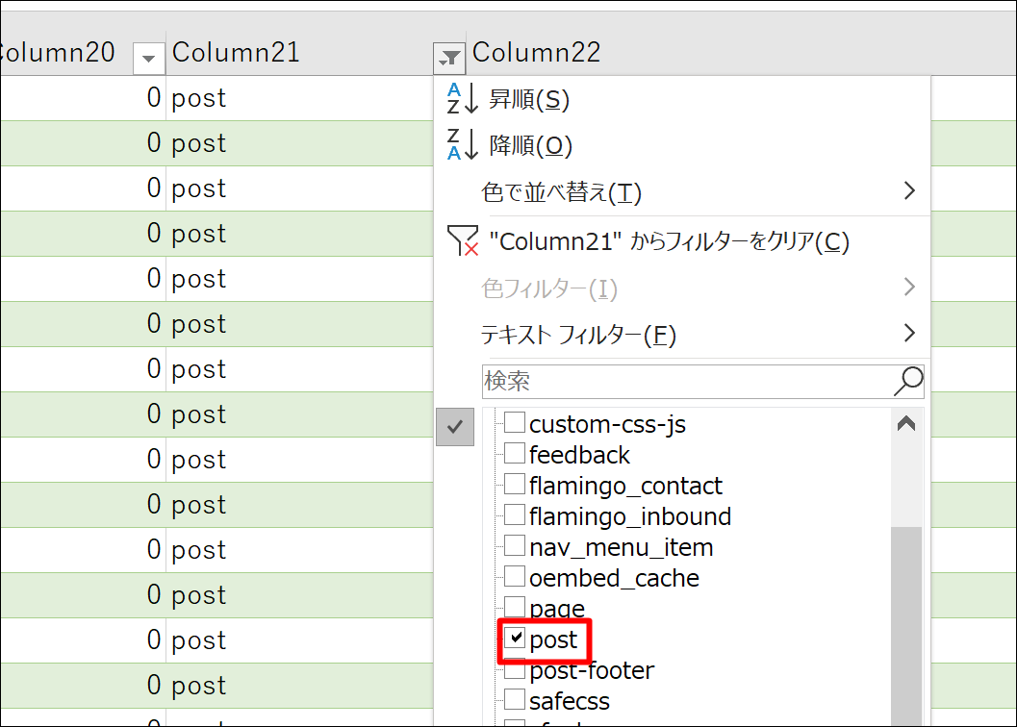Expand the テキスト フィルター submenu arrow

point(909,334)
